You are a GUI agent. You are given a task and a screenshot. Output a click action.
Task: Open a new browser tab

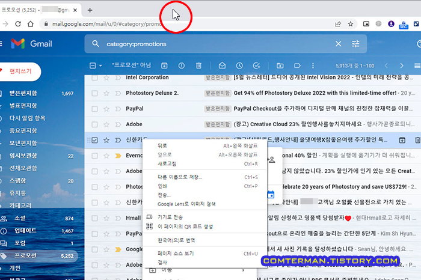(x=90, y=10)
